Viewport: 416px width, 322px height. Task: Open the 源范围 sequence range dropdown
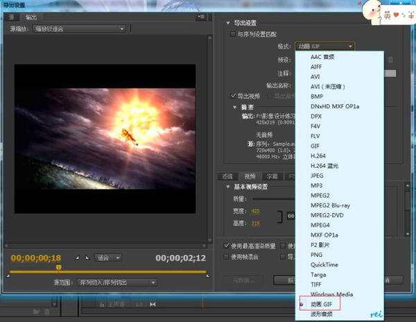[x=116, y=282]
